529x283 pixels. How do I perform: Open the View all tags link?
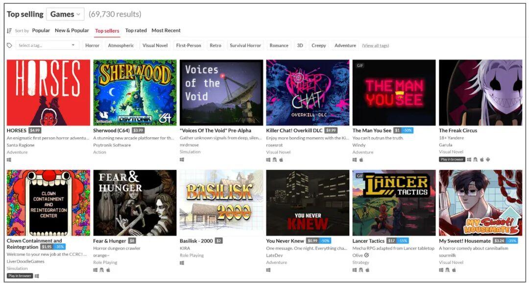click(376, 45)
